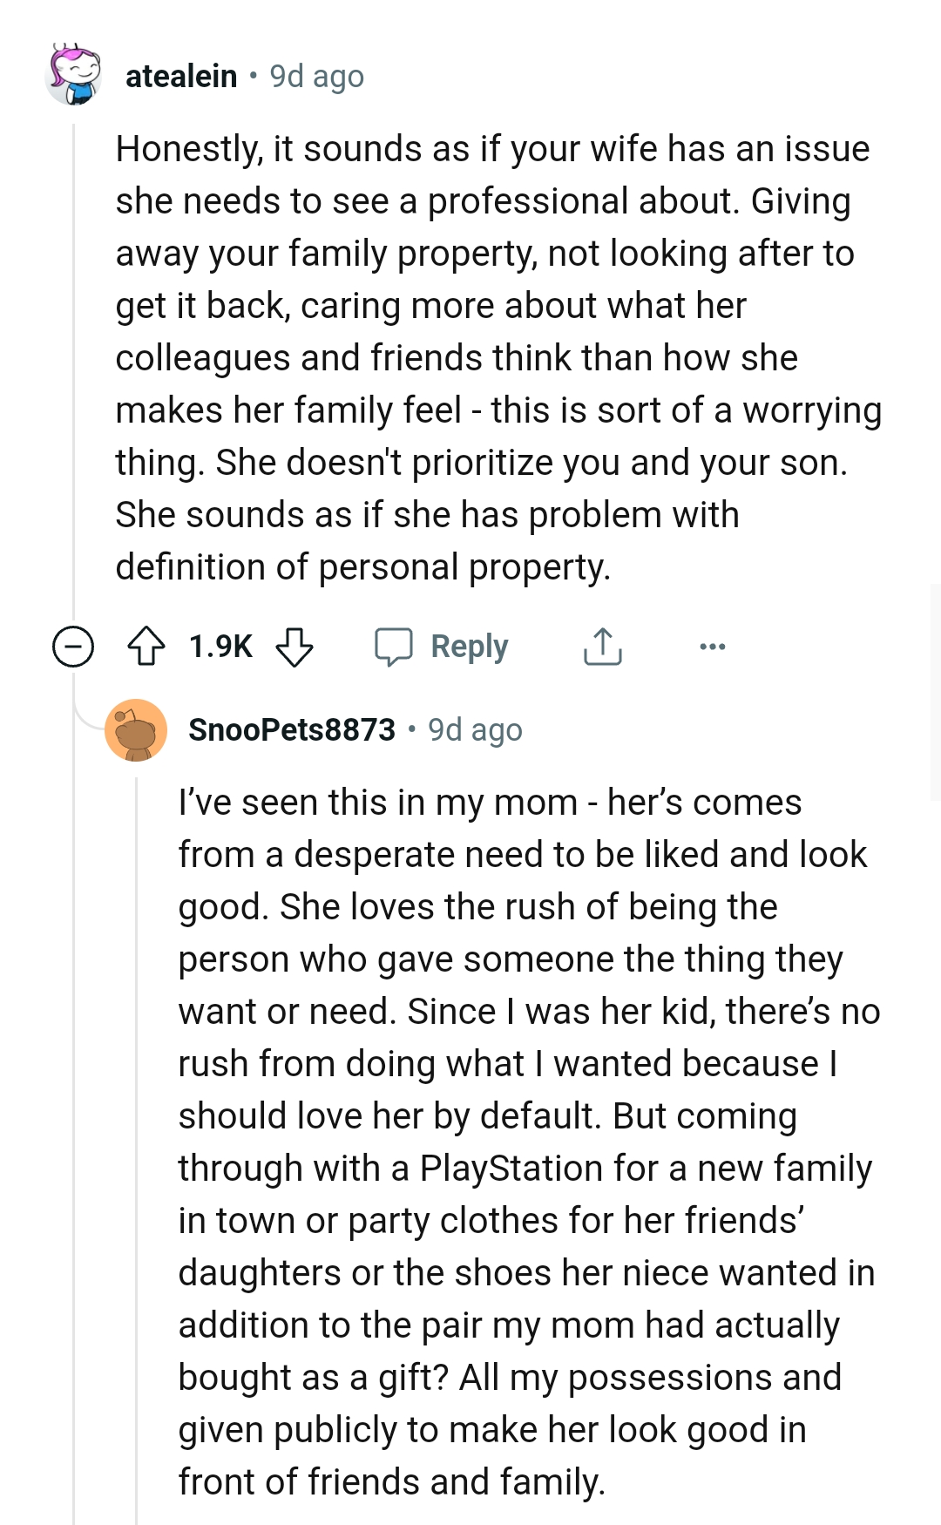
Task: Collapse atealein's comment with the minus circle
Action: click(73, 647)
